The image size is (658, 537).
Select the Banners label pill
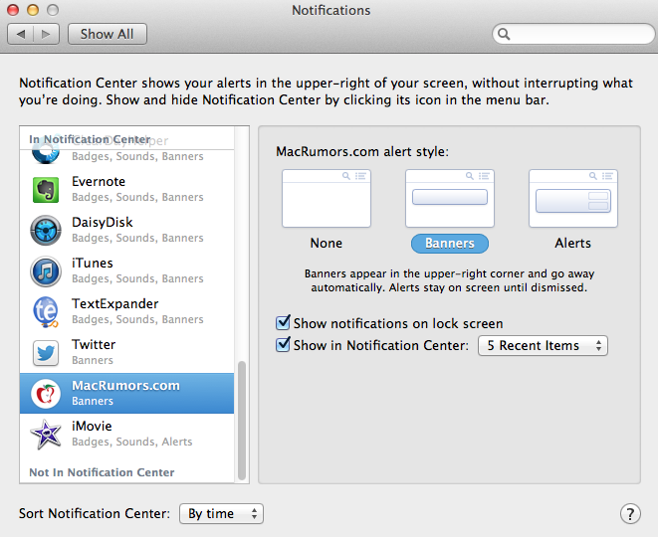[449, 244]
